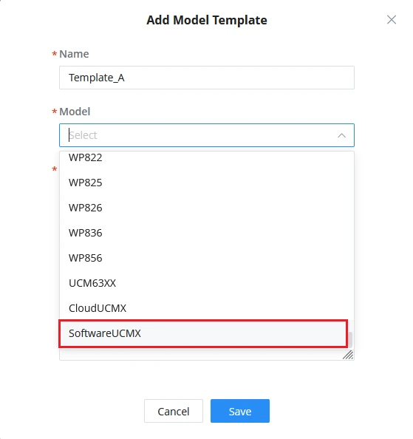413x439 pixels.
Task: Click the Model field label
Action: pyautogui.click(x=75, y=112)
